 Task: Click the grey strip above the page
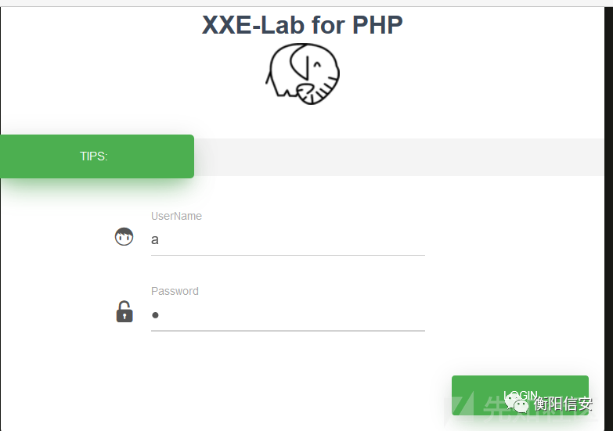click(x=307, y=3)
